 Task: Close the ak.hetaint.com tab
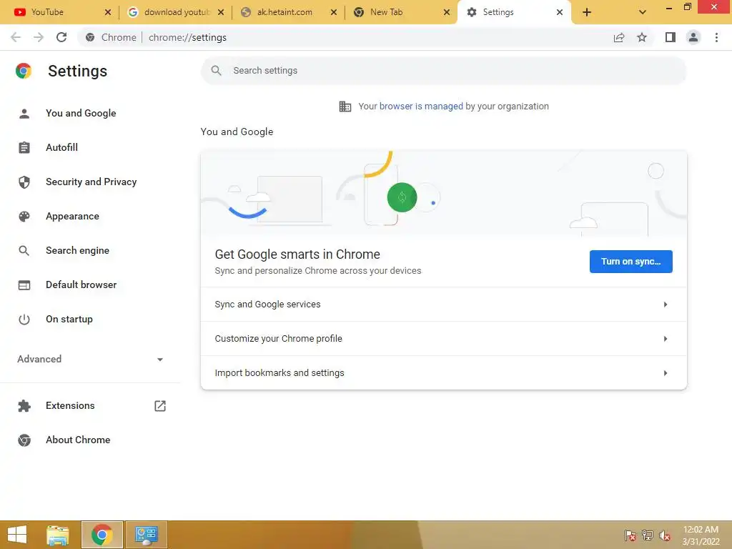pyautogui.click(x=334, y=12)
